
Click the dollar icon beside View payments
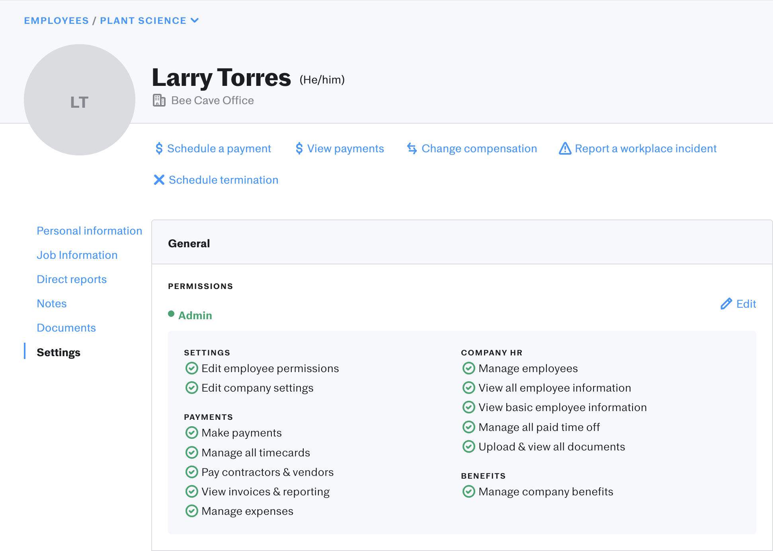coord(299,148)
